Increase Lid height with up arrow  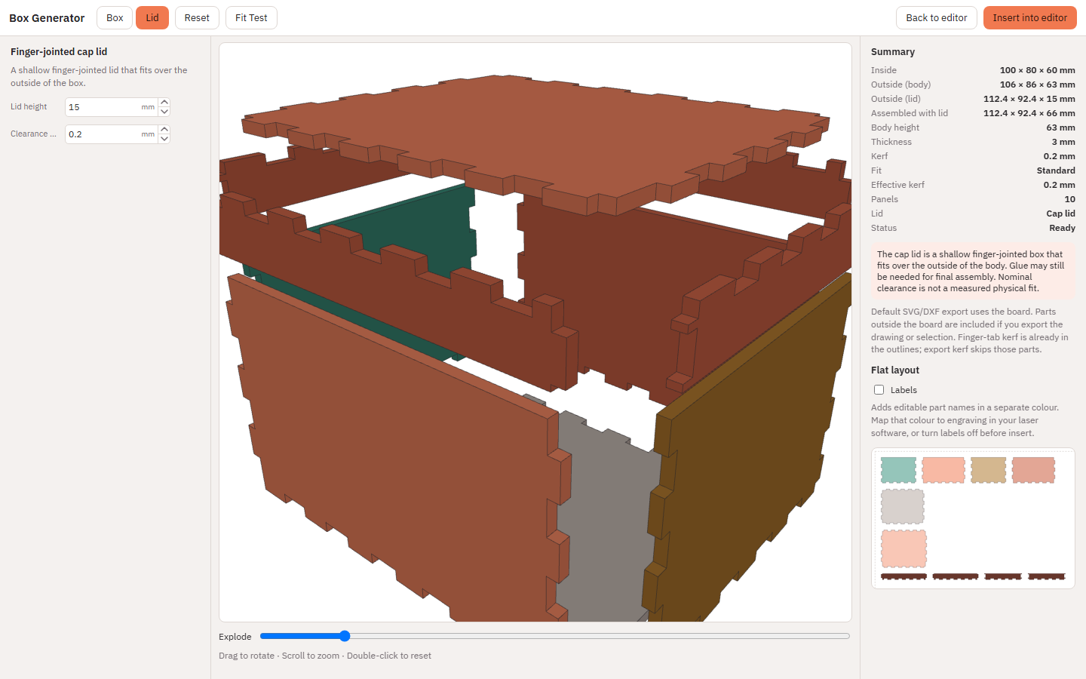(164, 103)
